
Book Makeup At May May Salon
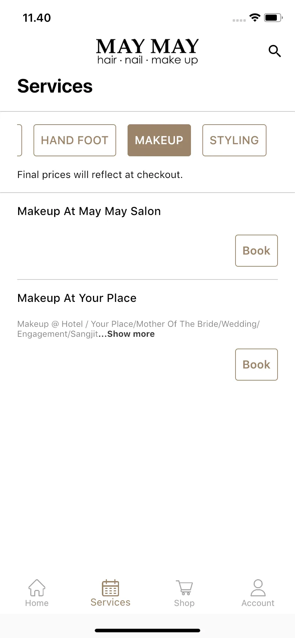point(257,251)
